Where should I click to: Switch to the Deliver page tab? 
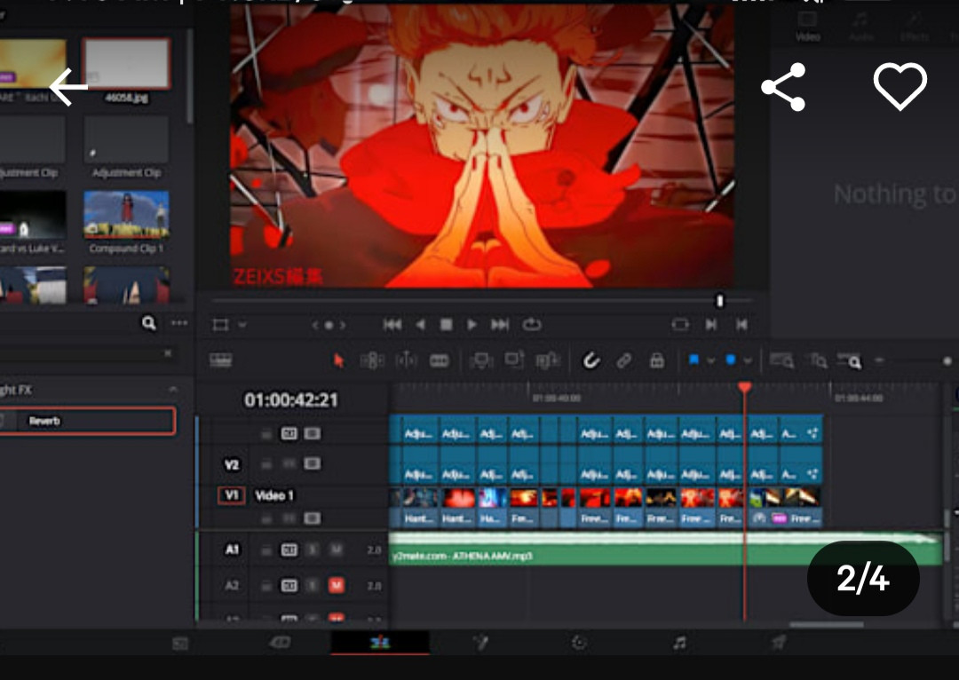(778, 642)
